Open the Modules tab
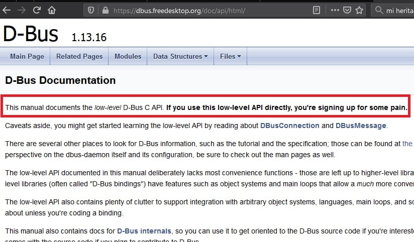The width and height of the screenshot is (414, 242). [128, 56]
